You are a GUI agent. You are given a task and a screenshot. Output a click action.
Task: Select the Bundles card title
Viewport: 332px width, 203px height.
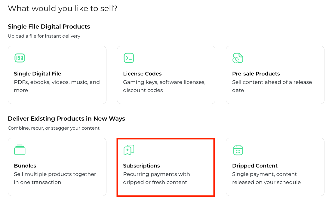tap(25, 166)
